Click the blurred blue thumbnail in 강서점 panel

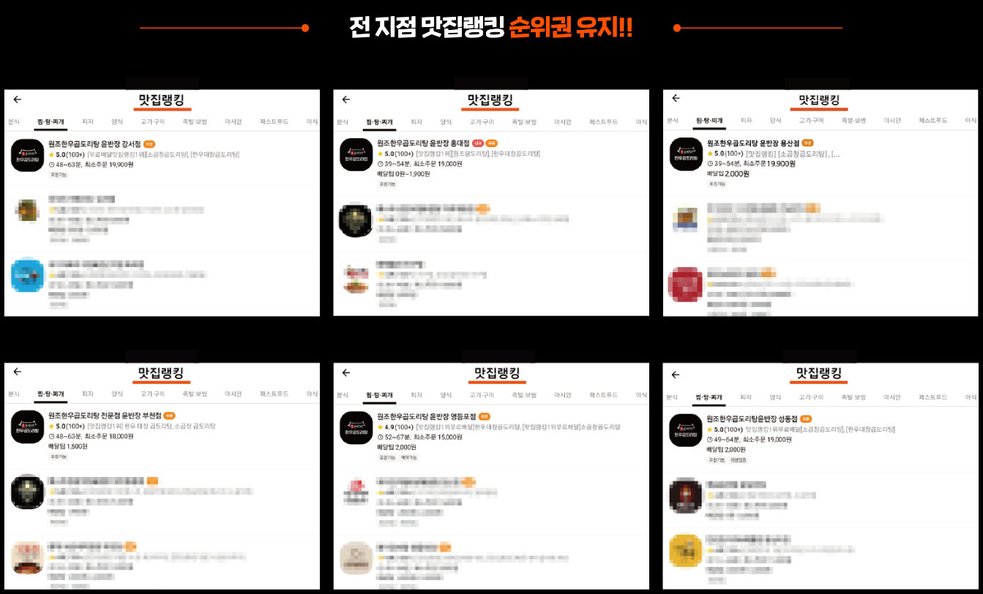tap(28, 275)
